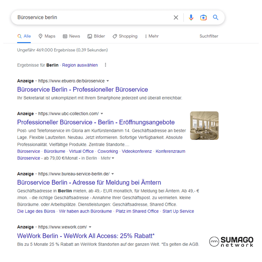Open the Start Up Service sitelink
This screenshot has height=262, width=262.
point(178,211)
